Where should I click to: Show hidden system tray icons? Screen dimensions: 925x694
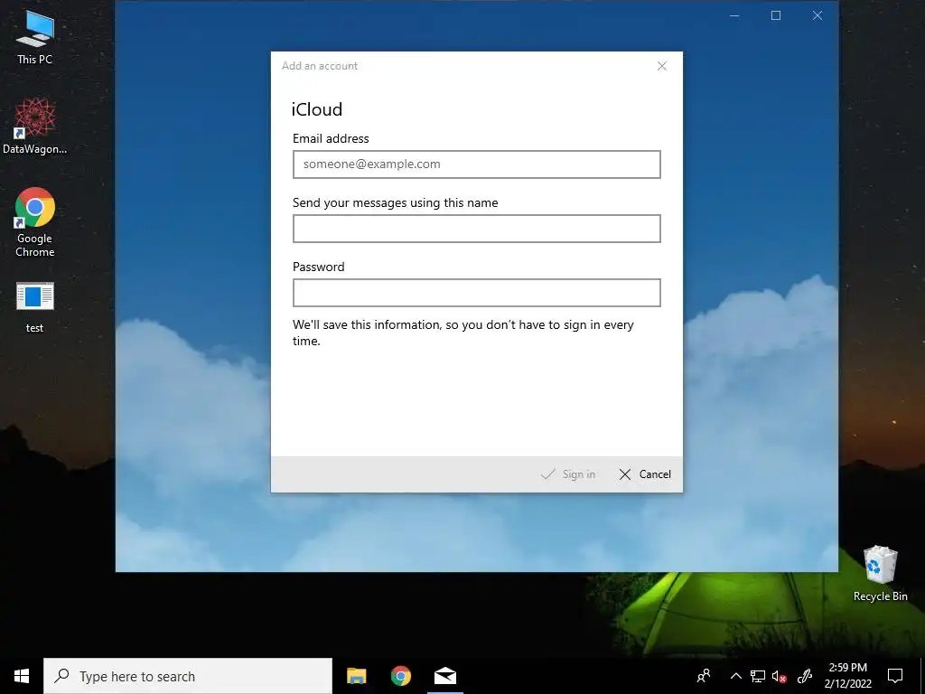click(735, 676)
